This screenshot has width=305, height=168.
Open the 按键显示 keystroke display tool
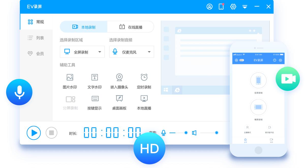click(x=95, y=102)
